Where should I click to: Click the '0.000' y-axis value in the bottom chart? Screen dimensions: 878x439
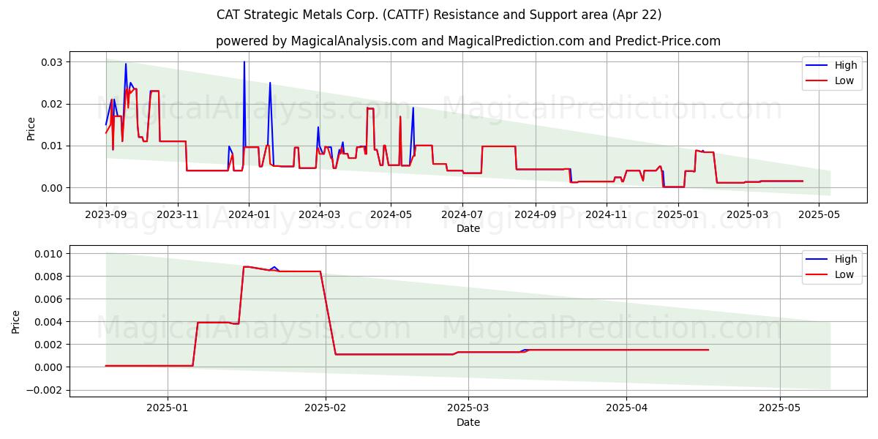tap(50, 367)
